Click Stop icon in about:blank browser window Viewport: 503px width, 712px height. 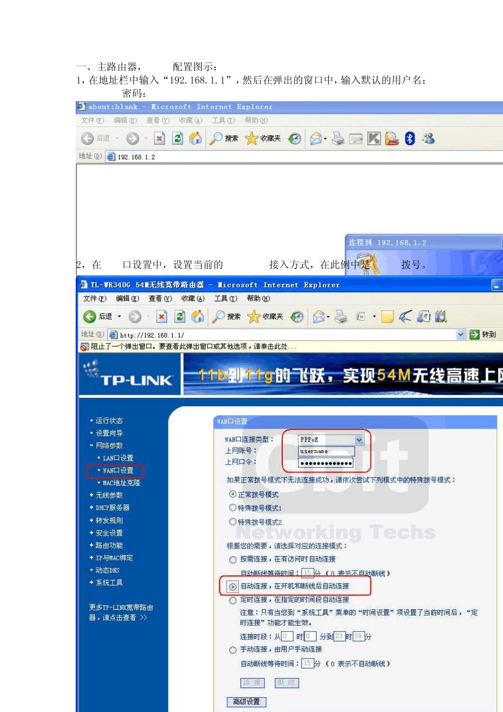[x=159, y=138]
